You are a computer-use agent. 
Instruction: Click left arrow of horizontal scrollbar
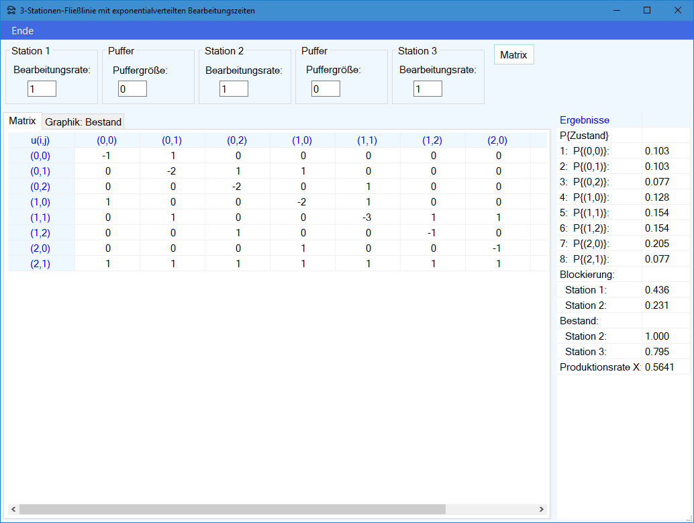tap(13, 510)
